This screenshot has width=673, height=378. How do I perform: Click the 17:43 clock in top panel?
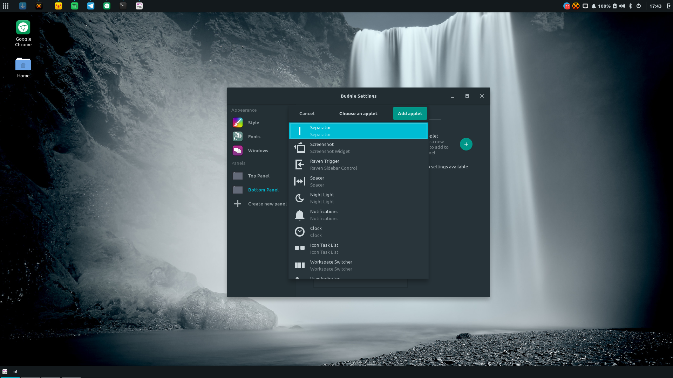pyautogui.click(x=655, y=6)
